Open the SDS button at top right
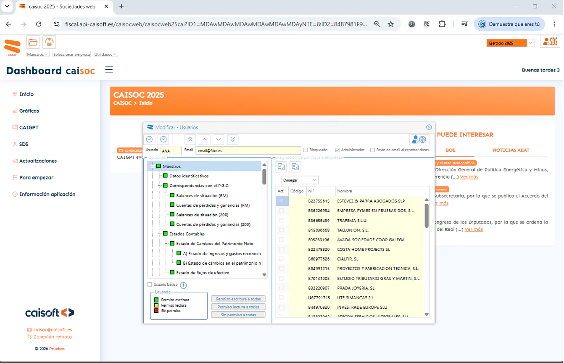 coord(550,42)
